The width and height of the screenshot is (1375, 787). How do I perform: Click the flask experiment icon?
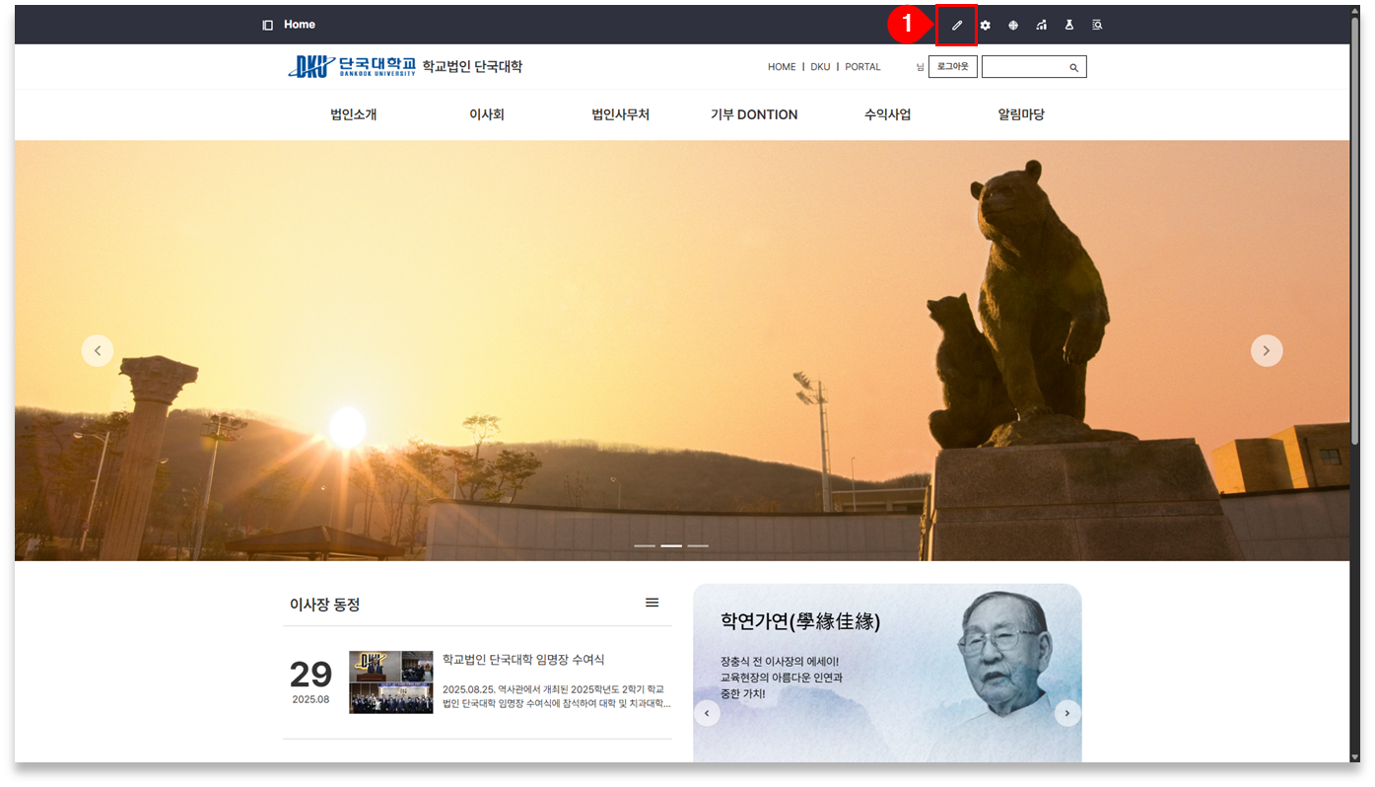point(1068,26)
